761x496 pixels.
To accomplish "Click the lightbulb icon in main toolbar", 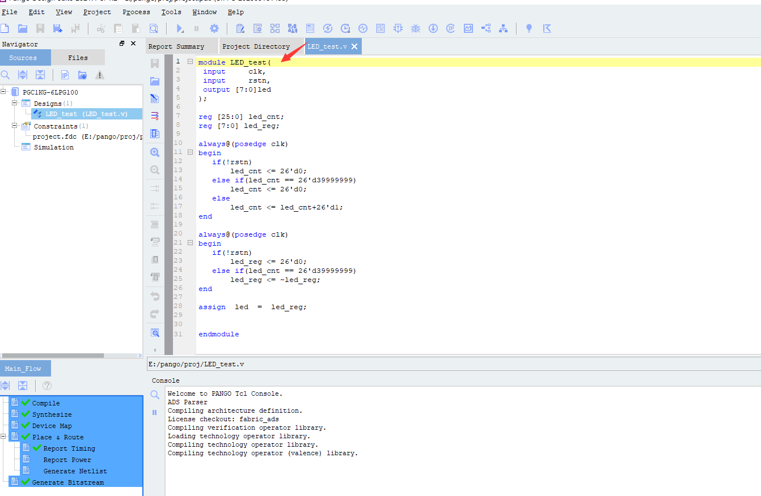I will 529,28.
